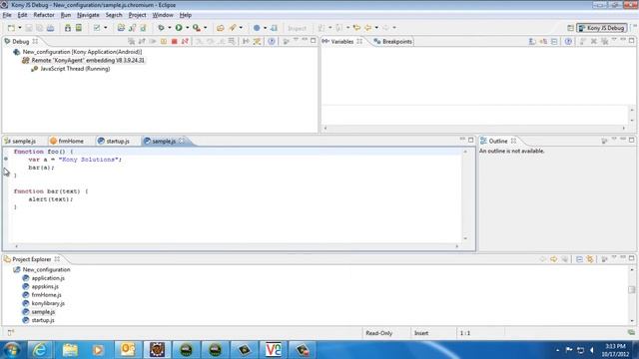Open the External Tools dropdown arrow

point(205,28)
